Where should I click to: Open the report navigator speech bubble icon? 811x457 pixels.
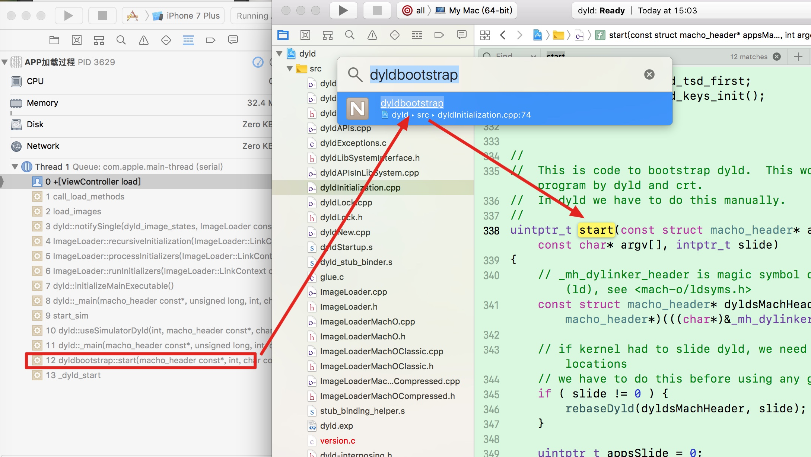(462, 35)
